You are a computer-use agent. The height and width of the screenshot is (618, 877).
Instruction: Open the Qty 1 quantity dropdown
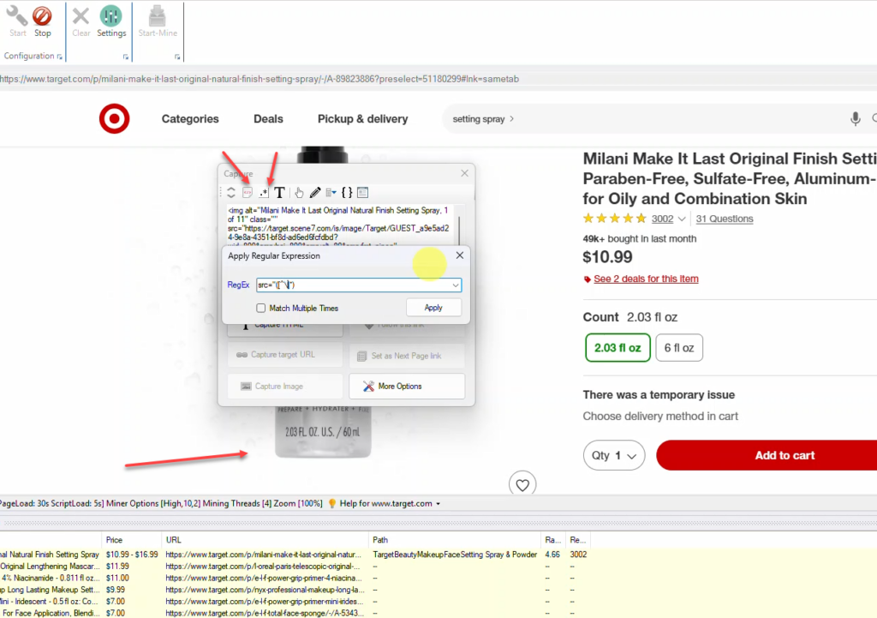click(613, 455)
